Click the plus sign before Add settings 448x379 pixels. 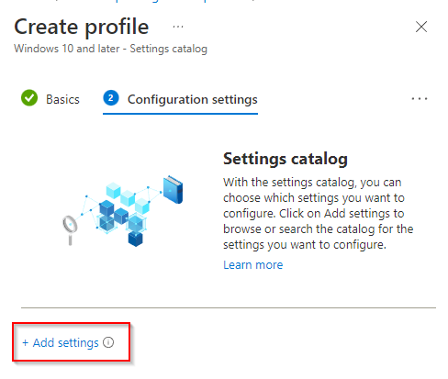pyautogui.click(x=26, y=342)
